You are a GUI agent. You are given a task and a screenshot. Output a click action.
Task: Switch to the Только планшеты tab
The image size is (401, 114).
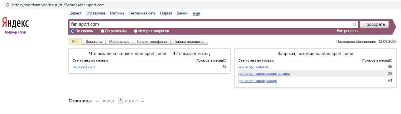click(x=189, y=42)
